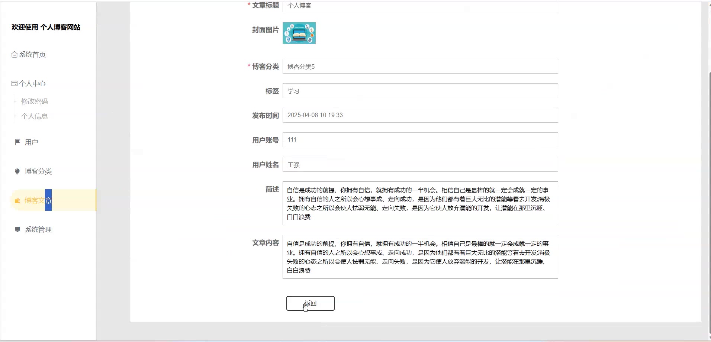
Task: Open the 封面图片 cover thumbnail
Action: pyautogui.click(x=299, y=33)
